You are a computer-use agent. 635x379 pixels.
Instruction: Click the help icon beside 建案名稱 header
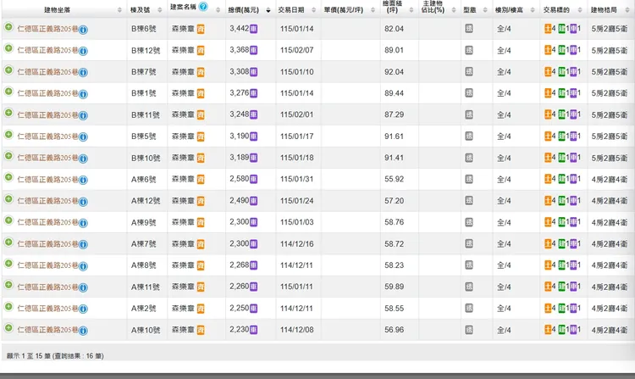point(203,7)
